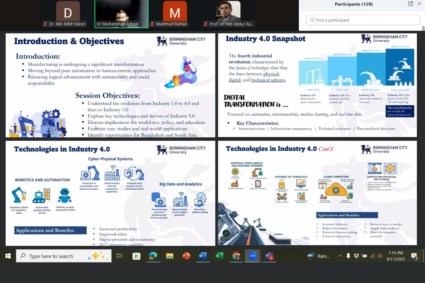This screenshot has width=425, height=283.
Task: Close the Participants panel
Action: pyautogui.click(x=419, y=4)
